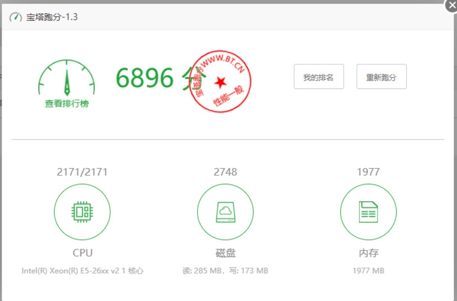Click the 磁盘 label

click(x=225, y=253)
